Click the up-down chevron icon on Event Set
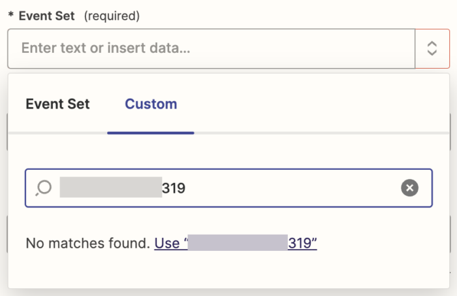Image resolution: width=457 pixels, height=296 pixels. click(x=432, y=48)
